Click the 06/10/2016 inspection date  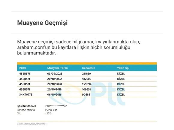[54, 94]
